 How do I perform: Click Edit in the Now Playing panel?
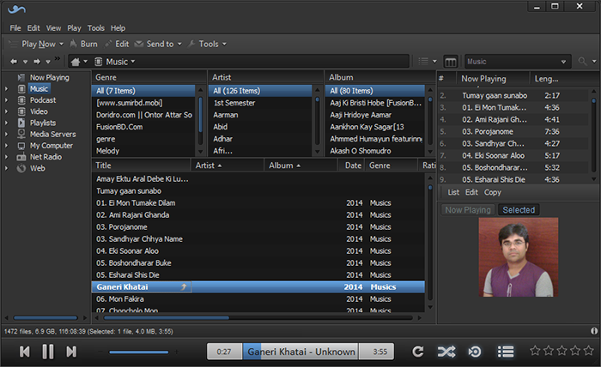click(x=471, y=192)
